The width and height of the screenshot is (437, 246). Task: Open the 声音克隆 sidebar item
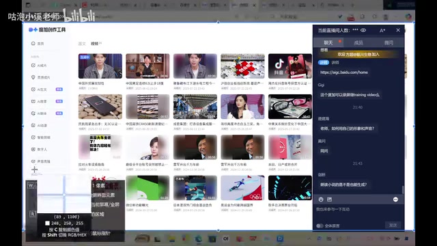pos(41,161)
